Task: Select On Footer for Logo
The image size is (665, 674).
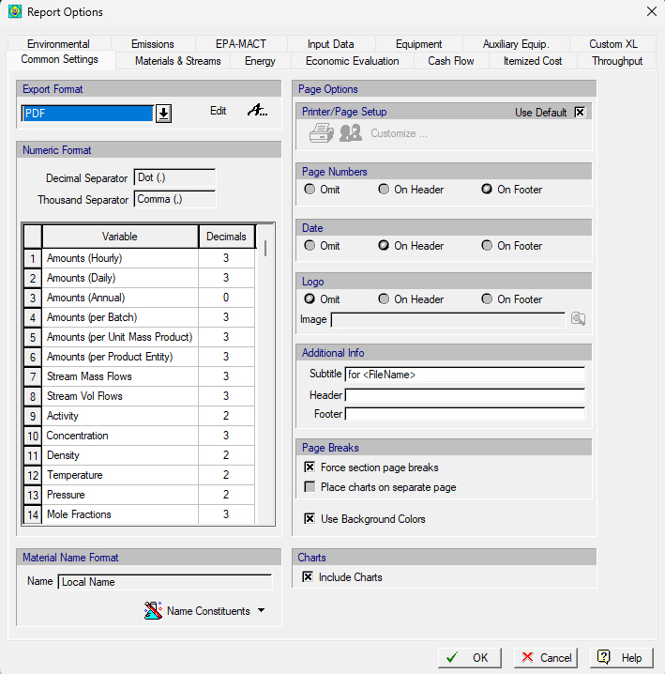Action: coord(487,299)
